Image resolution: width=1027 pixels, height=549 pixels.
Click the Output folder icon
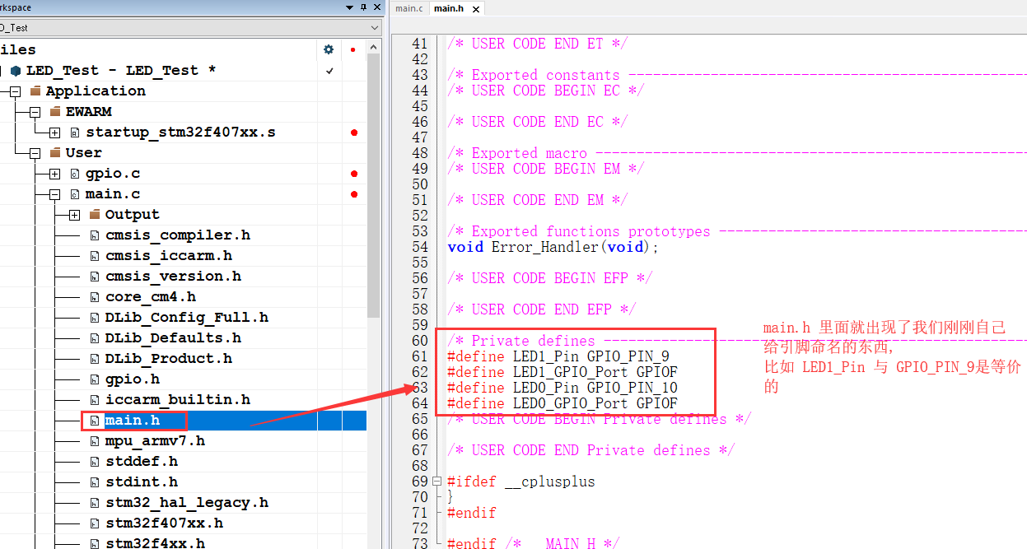(x=95, y=214)
